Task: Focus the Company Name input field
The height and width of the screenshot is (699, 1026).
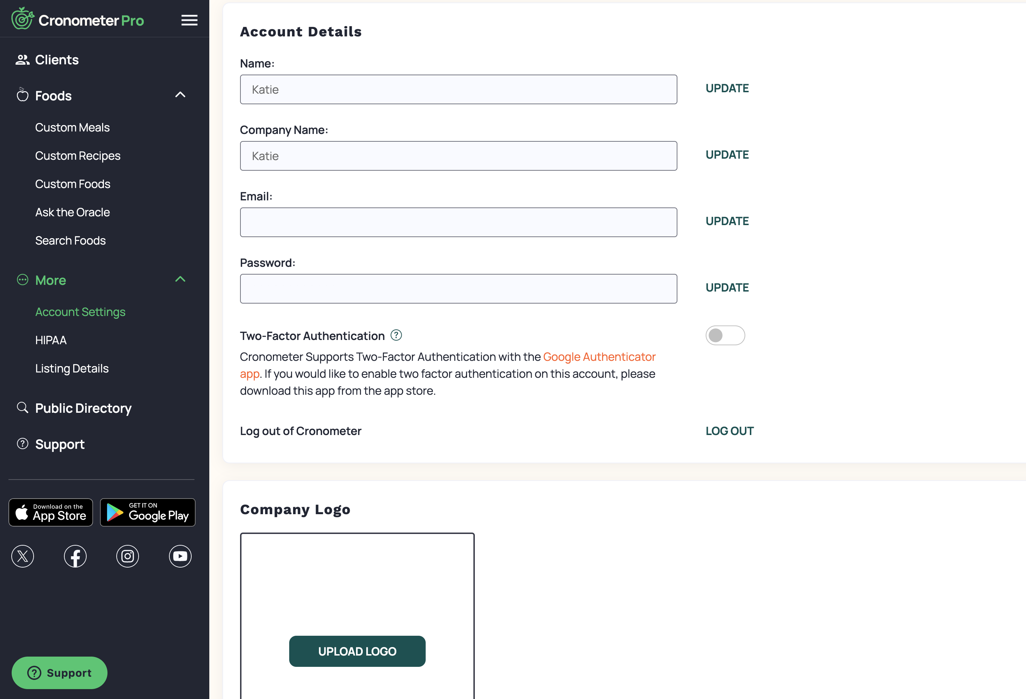Action: (458, 156)
